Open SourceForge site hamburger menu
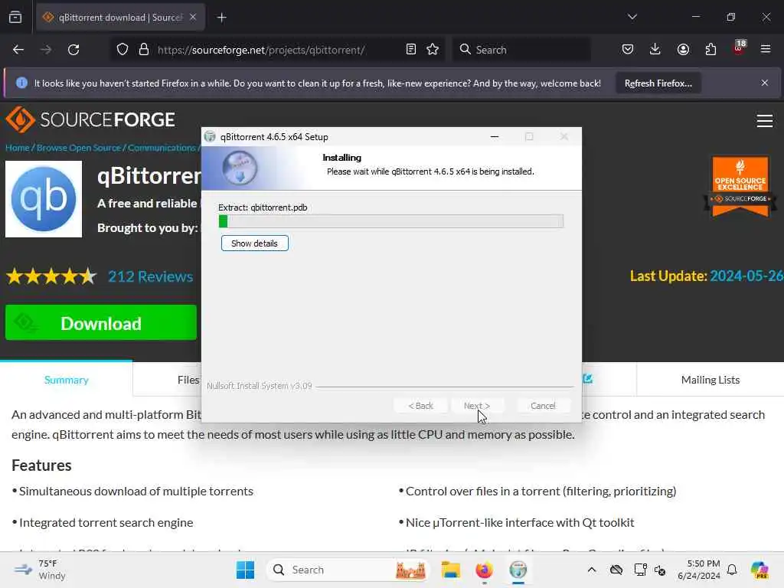Screen dimensions: 784x588 (x=765, y=121)
